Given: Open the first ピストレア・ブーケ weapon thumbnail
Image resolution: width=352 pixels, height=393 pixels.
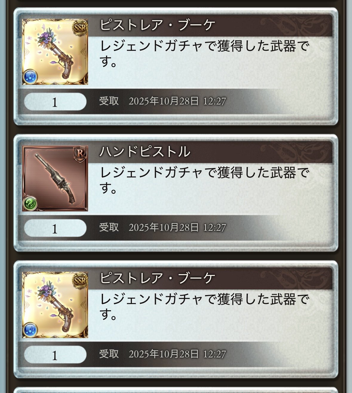Looking at the screenshot, I should [55, 52].
